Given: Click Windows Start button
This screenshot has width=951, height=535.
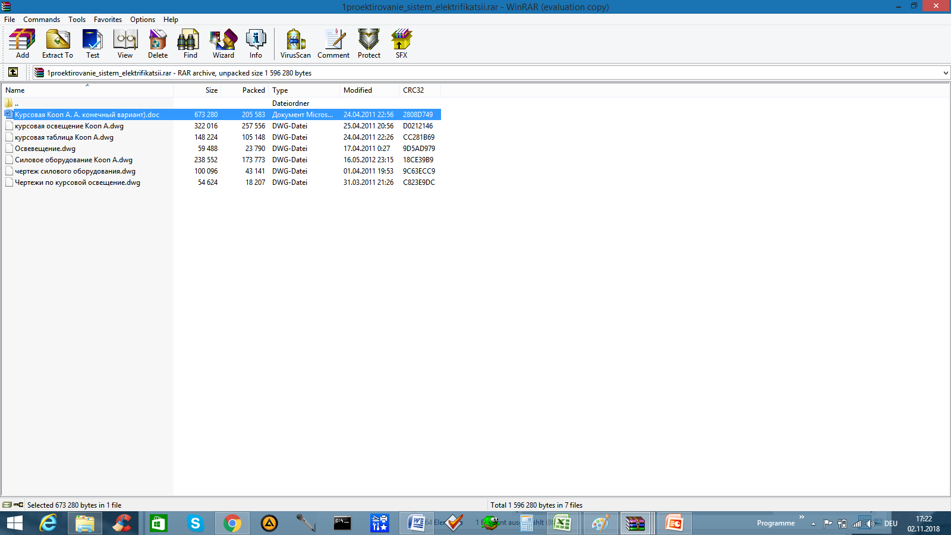Looking at the screenshot, I should coord(14,523).
